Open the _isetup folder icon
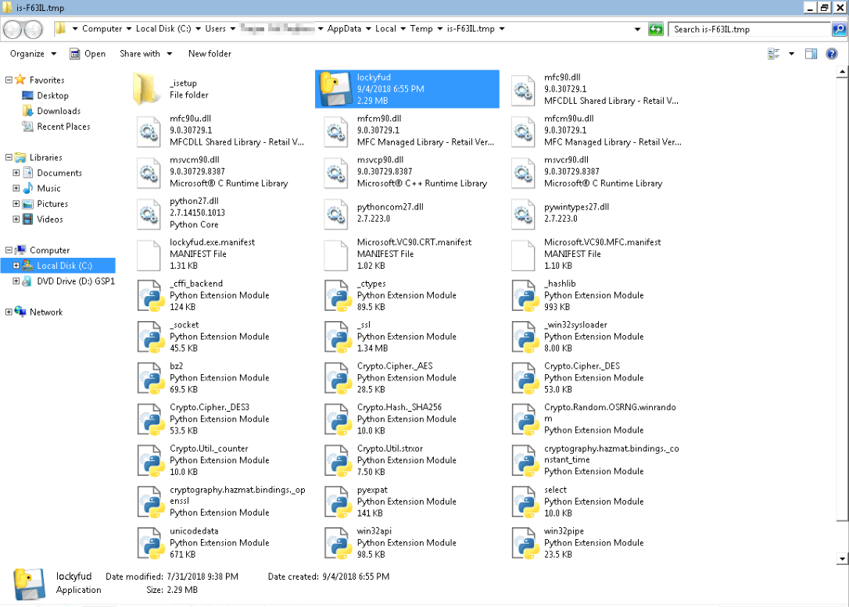Screen dimensions: 849x607 point(148,89)
